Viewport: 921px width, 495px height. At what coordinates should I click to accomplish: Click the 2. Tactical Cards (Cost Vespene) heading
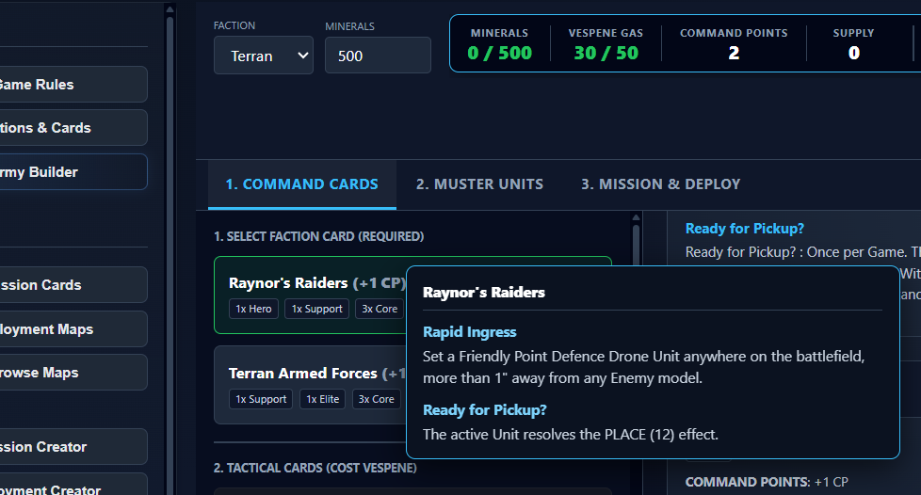[x=315, y=468]
